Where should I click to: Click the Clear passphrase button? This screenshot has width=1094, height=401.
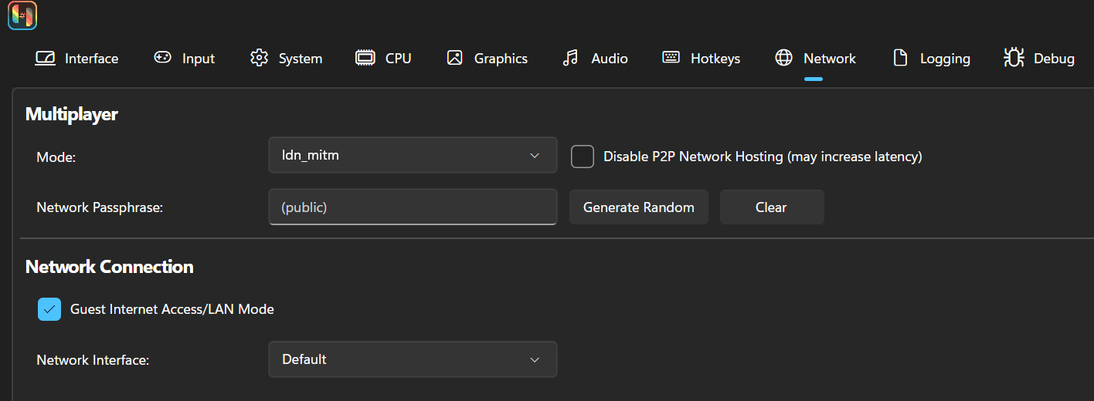click(772, 207)
